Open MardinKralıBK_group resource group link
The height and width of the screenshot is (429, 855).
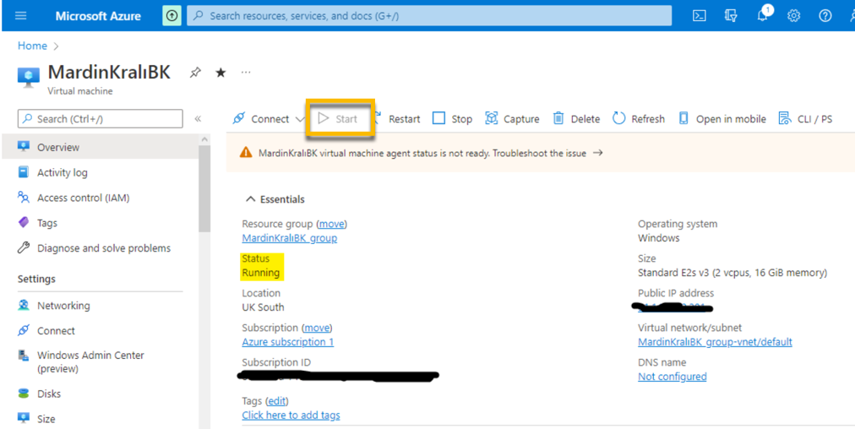[x=289, y=238]
